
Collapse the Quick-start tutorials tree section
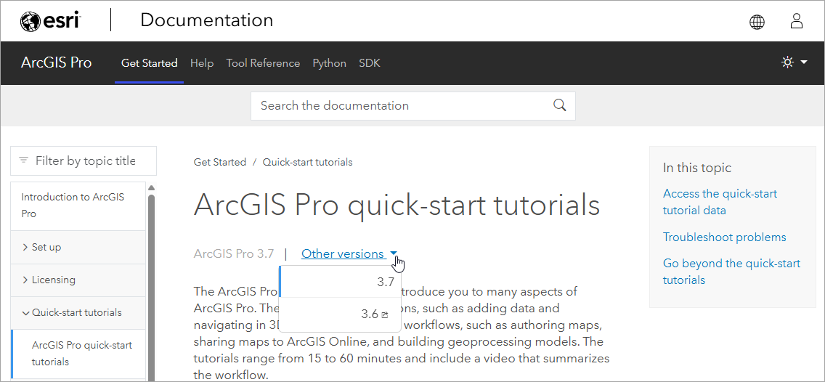(78, 312)
